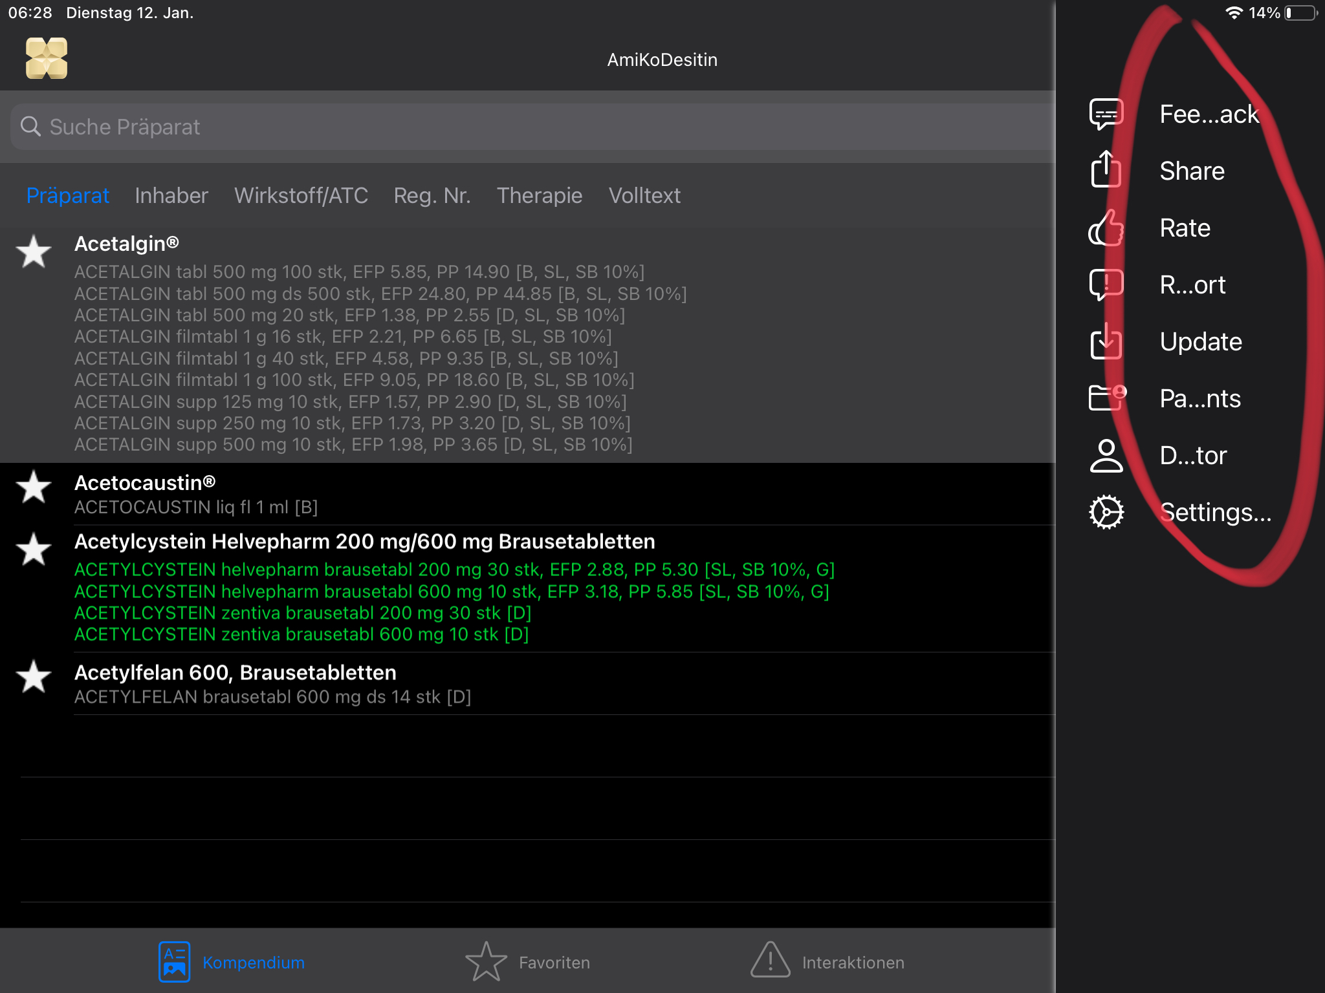Switch to the Inhaber search filter
Screen dimensions: 1325x993
tap(171, 196)
